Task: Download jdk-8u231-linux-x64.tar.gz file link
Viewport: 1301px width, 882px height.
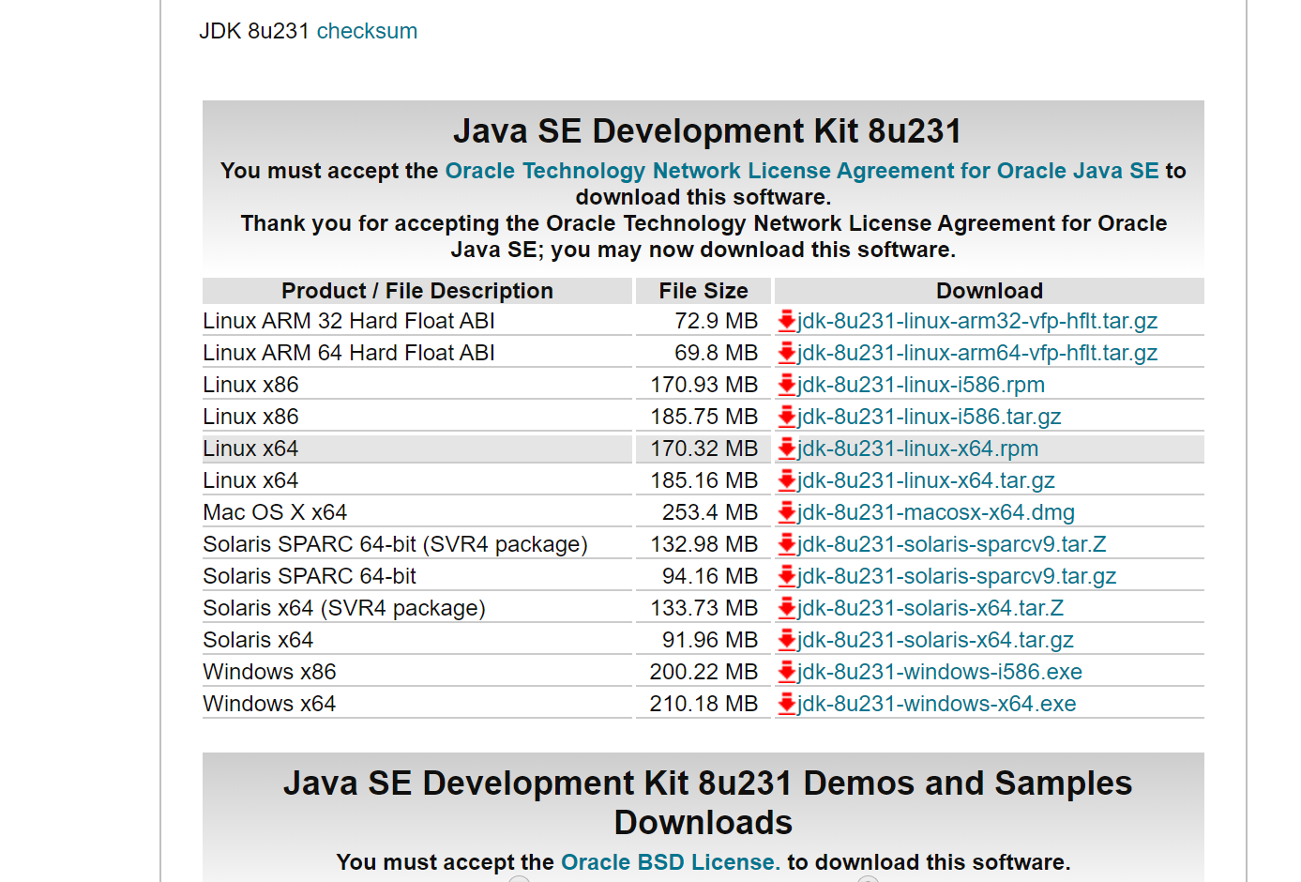Action: click(x=926, y=480)
